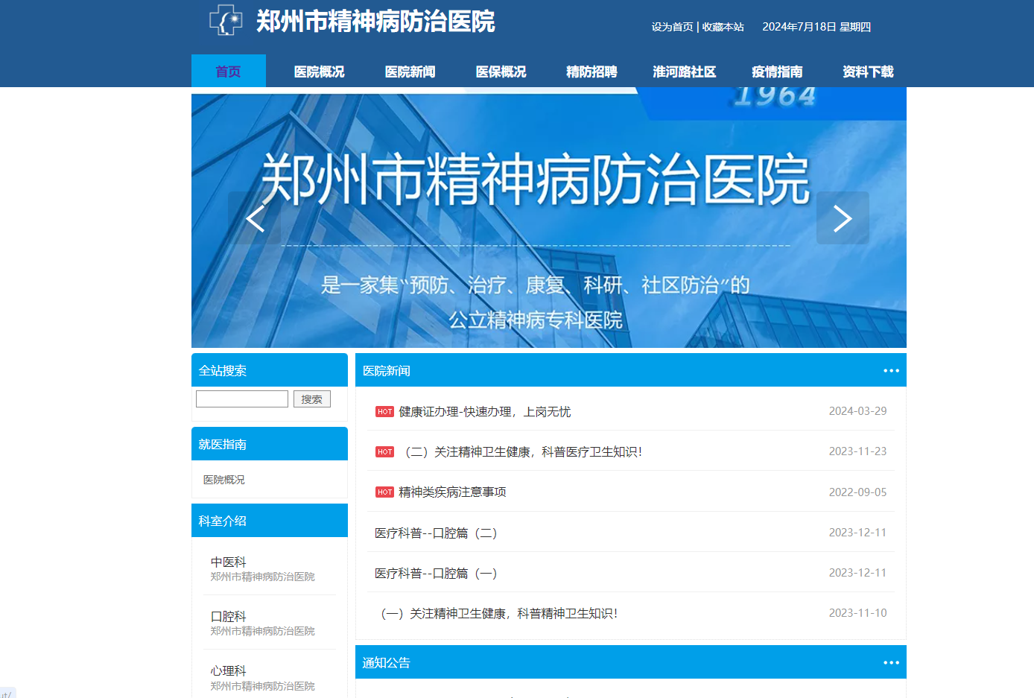This screenshot has width=1034, height=698.
Task: Open news 医疗科普--口腔篇（一）
Action: [x=436, y=573]
